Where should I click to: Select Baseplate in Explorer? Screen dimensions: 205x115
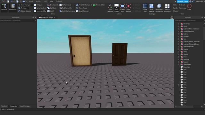pos(187,67)
